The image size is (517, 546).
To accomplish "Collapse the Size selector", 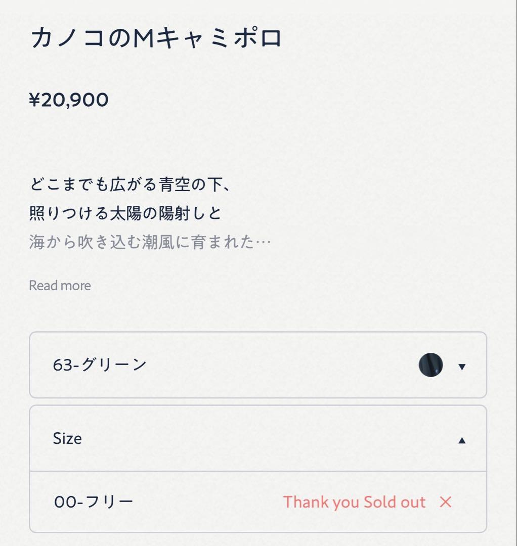I will [x=257, y=438].
